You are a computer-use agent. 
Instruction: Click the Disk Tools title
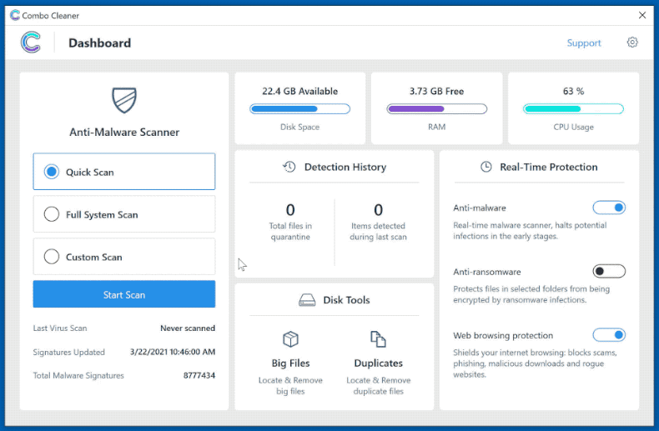click(x=346, y=300)
